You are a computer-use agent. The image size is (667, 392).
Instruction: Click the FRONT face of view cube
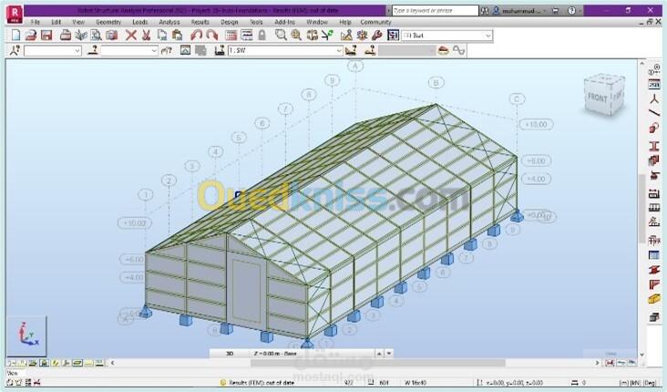click(598, 97)
